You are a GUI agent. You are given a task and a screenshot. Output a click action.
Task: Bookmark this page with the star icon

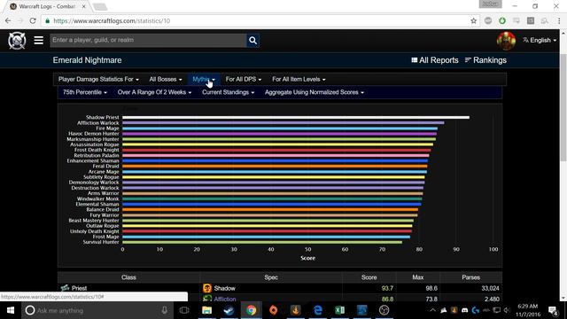point(474,21)
